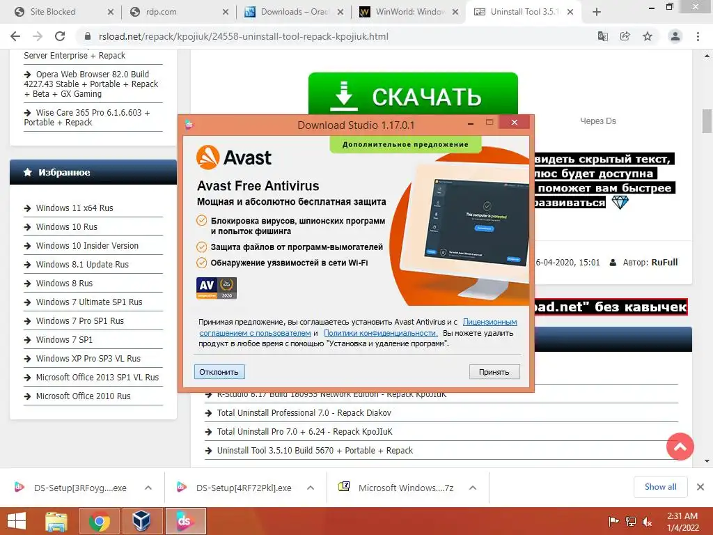713x535 pixels.
Task: Expand options for DS-Setup[4RF72Pkl].exe download
Action: coord(311,488)
